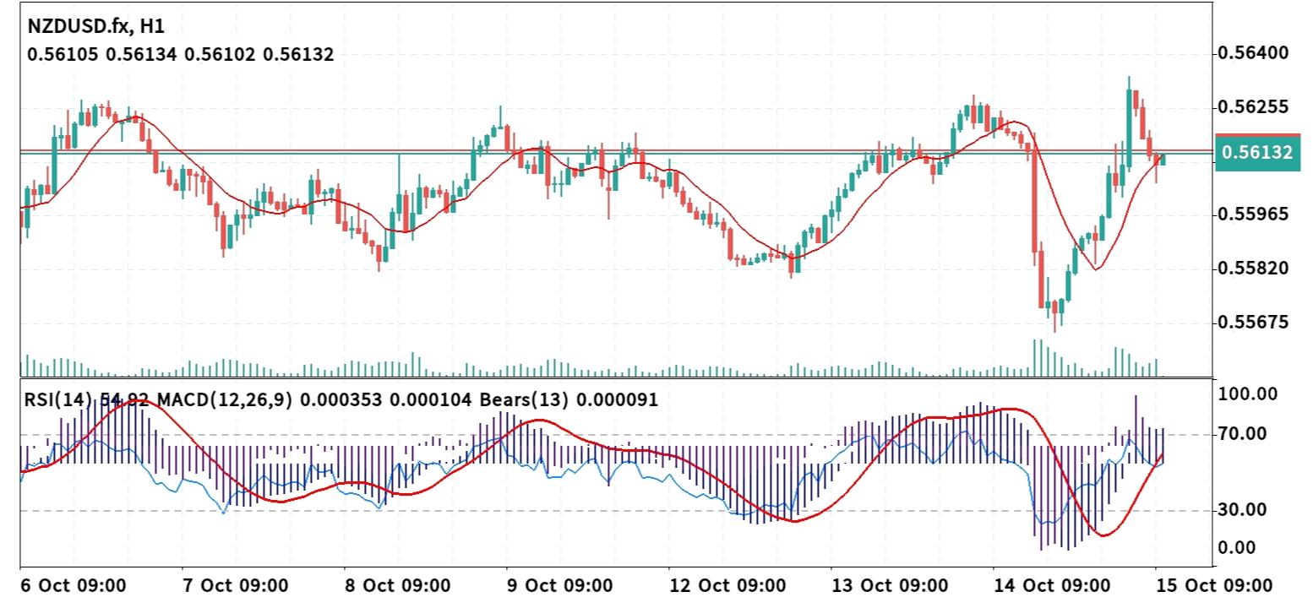Click the 100.00 indicator scale label
The height and width of the screenshot is (608, 1313).
coord(1249,394)
